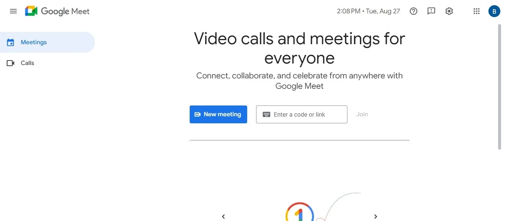Screen dimensions: 507x221
Task: Click the vertical page scrollbar
Action: pos(499,87)
